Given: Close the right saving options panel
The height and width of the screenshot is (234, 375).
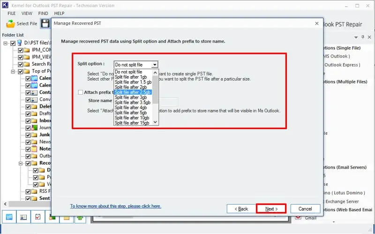Looking at the screenshot, I should coord(369,37).
